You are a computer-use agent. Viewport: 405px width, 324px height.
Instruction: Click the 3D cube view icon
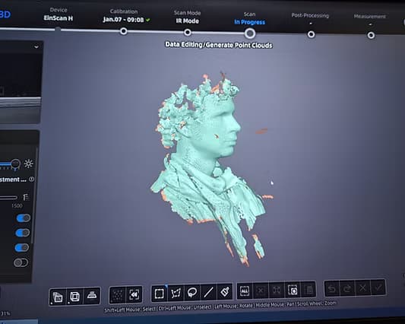pyautogui.click(x=74, y=296)
